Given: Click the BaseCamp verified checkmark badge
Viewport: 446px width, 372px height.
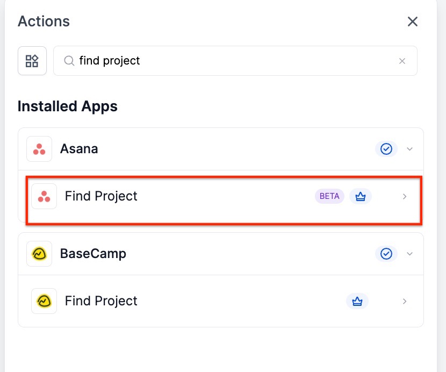Looking at the screenshot, I should pos(386,254).
